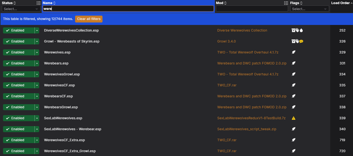353x156 pixels.
Task: Open TWO_CF.rar link on WerewolvesCF.esp row
Action: [x=227, y=85]
